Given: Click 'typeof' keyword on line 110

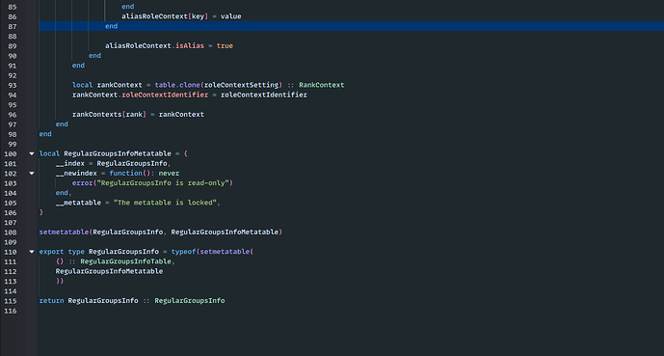Looking at the screenshot, I should [x=183, y=252].
